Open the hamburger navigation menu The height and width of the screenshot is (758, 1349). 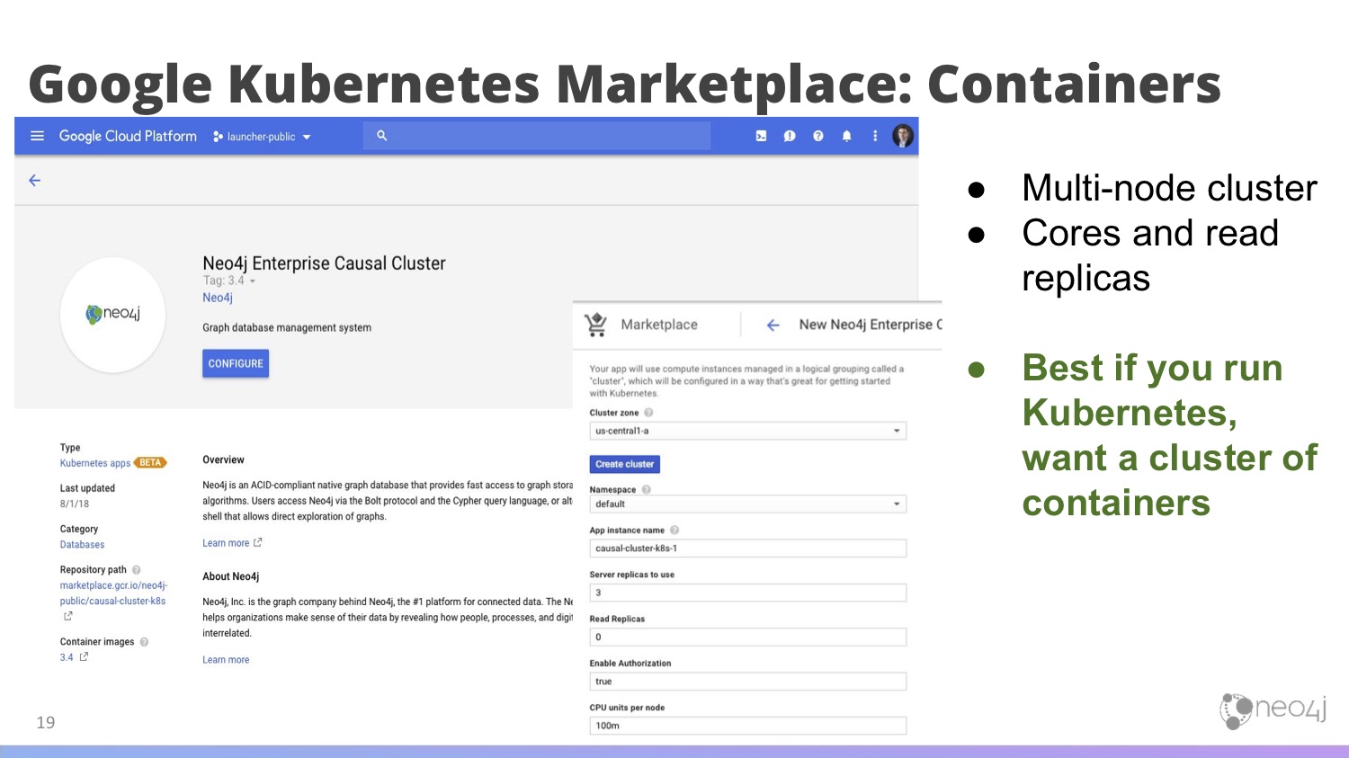[x=37, y=136]
